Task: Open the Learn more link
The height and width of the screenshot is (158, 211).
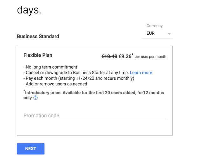Action: pos(141,73)
